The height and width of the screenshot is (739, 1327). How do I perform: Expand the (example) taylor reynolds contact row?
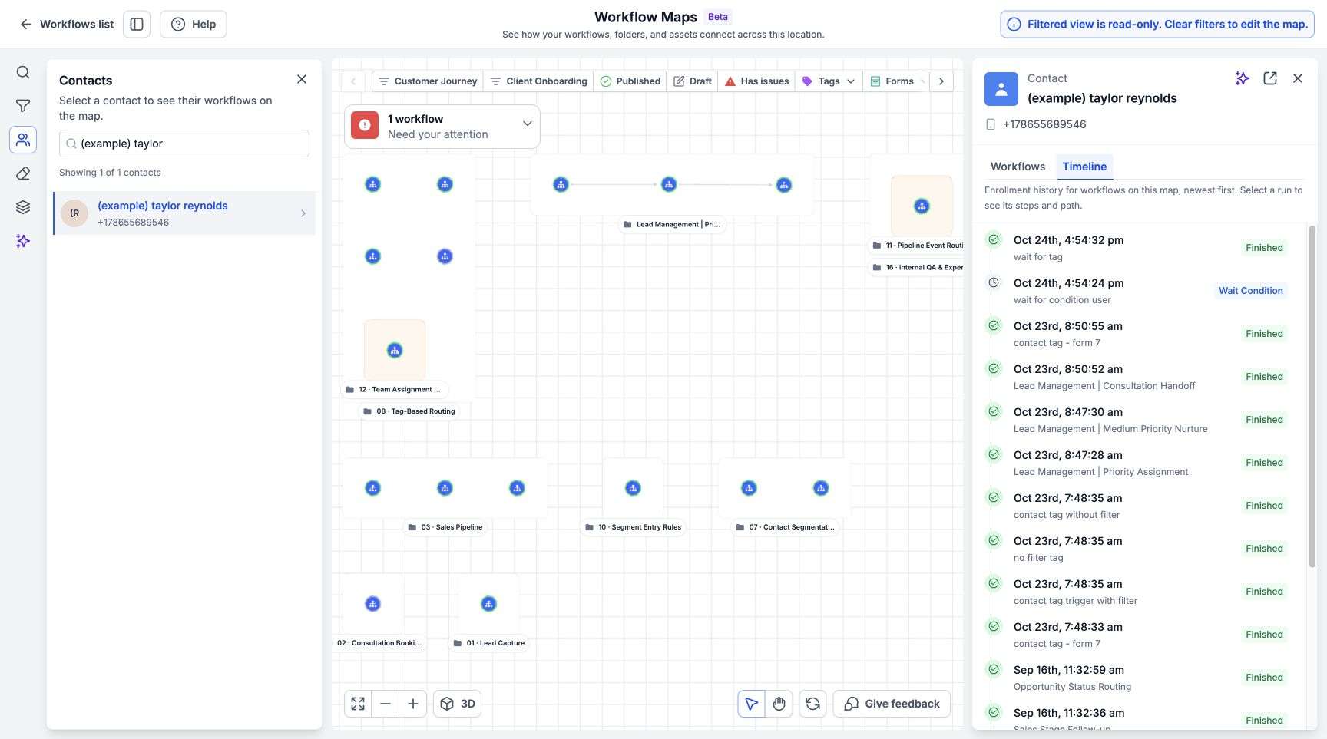tap(184, 213)
